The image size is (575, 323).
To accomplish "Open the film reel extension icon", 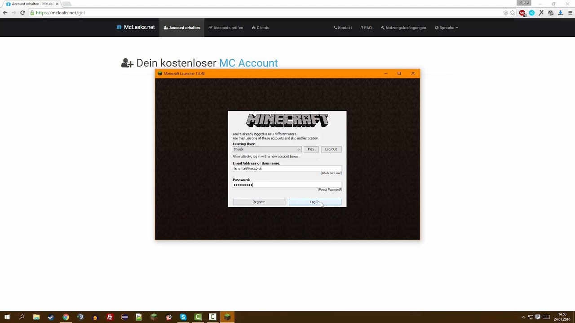I will tap(551, 13).
